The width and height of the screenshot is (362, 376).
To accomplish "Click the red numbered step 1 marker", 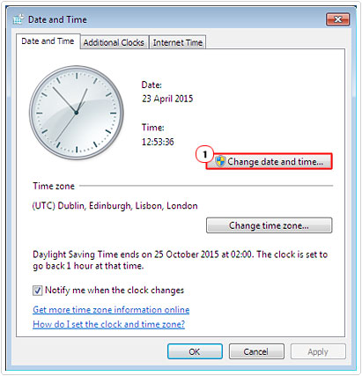I will [204, 154].
